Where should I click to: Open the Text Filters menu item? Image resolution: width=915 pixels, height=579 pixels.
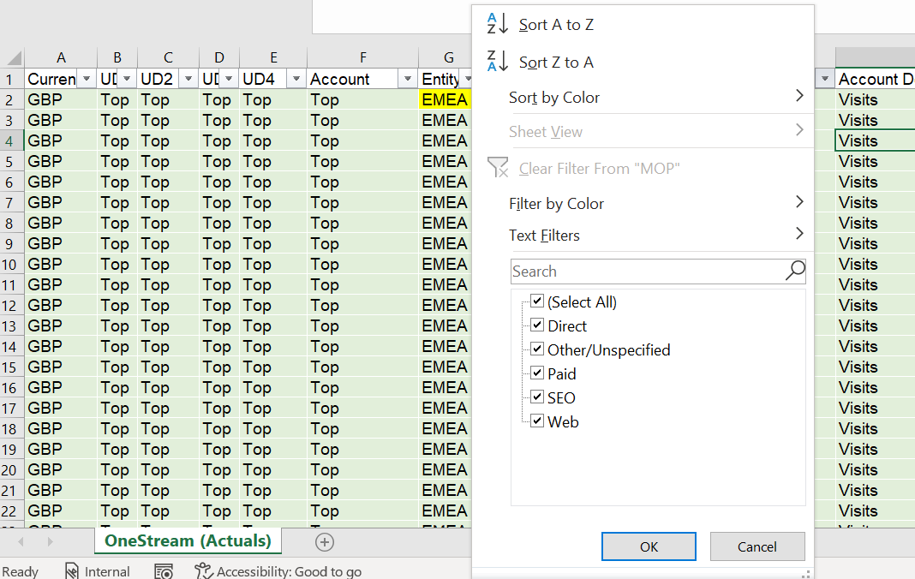point(643,236)
